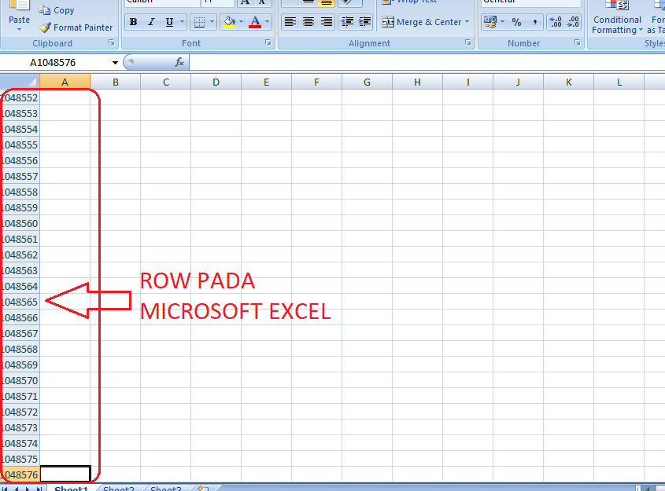Decrease the cell indent

click(347, 22)
